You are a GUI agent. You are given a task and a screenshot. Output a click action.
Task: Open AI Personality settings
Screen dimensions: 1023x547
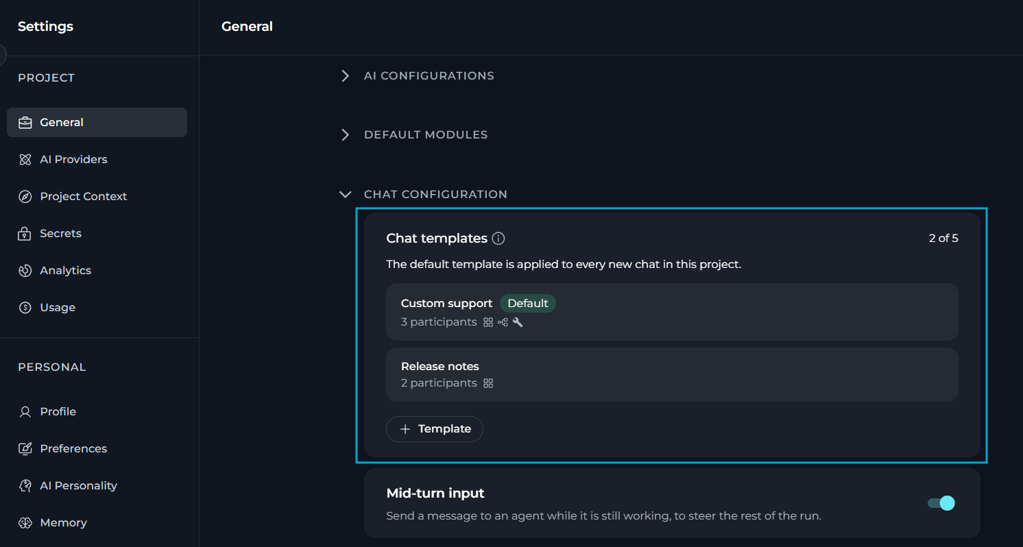pyautogui.click(x=97, y=485)
